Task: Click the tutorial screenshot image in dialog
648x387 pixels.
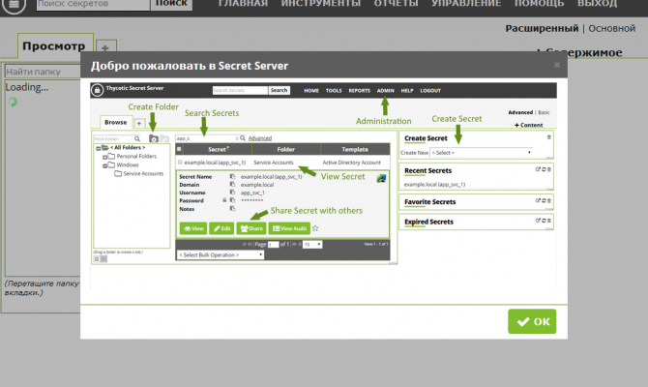Action: coord(323,185)
